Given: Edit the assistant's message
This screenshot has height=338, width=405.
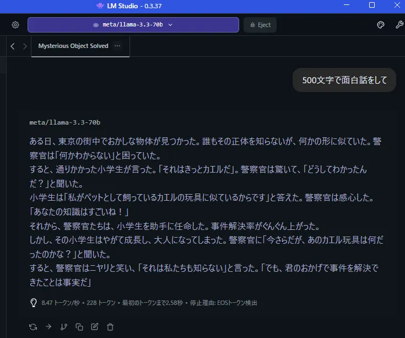Looking at the screenshot, I should click(x=95, y=326).
